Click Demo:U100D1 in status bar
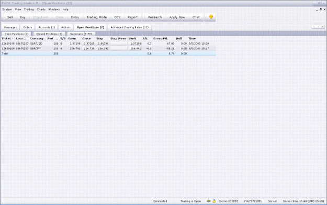This screenshot has height=205, width=327. (229, 201)
